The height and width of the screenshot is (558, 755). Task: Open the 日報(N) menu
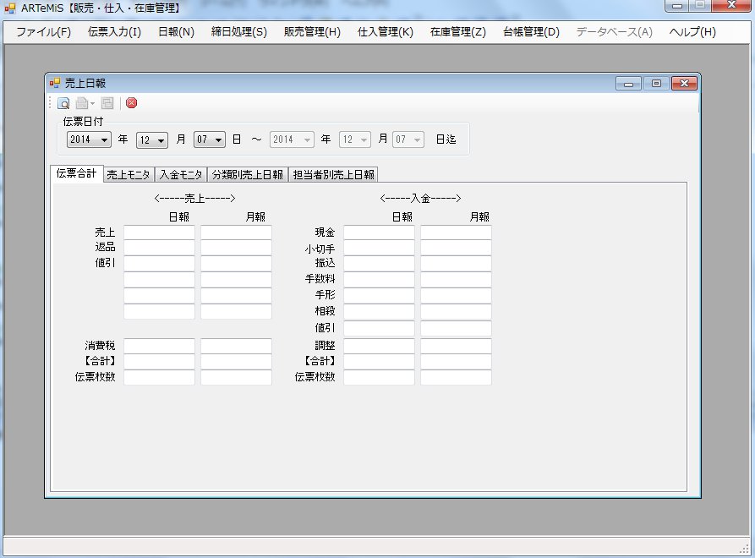click(x=176, y=32)
